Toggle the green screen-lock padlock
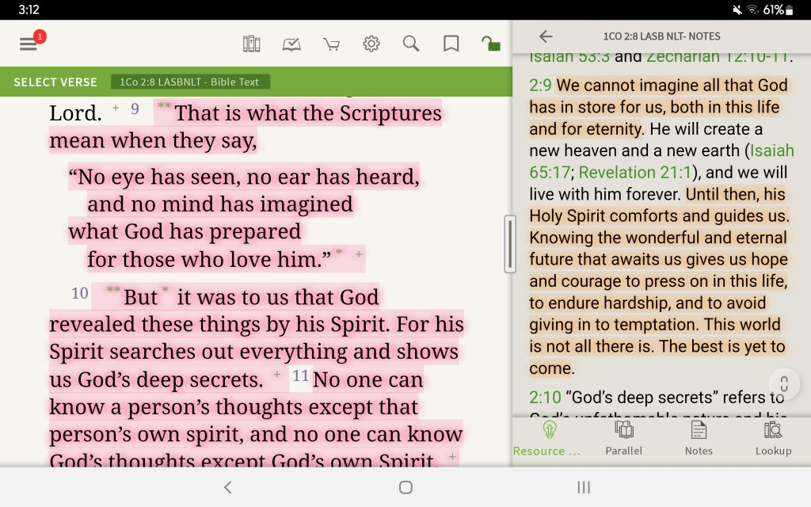 tap(490, 44)
